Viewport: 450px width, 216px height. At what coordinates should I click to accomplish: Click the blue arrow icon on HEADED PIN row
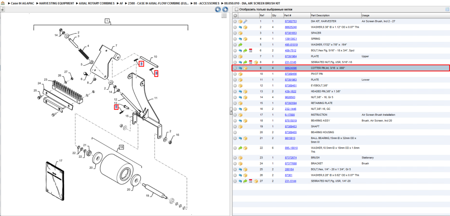[240, 91]
